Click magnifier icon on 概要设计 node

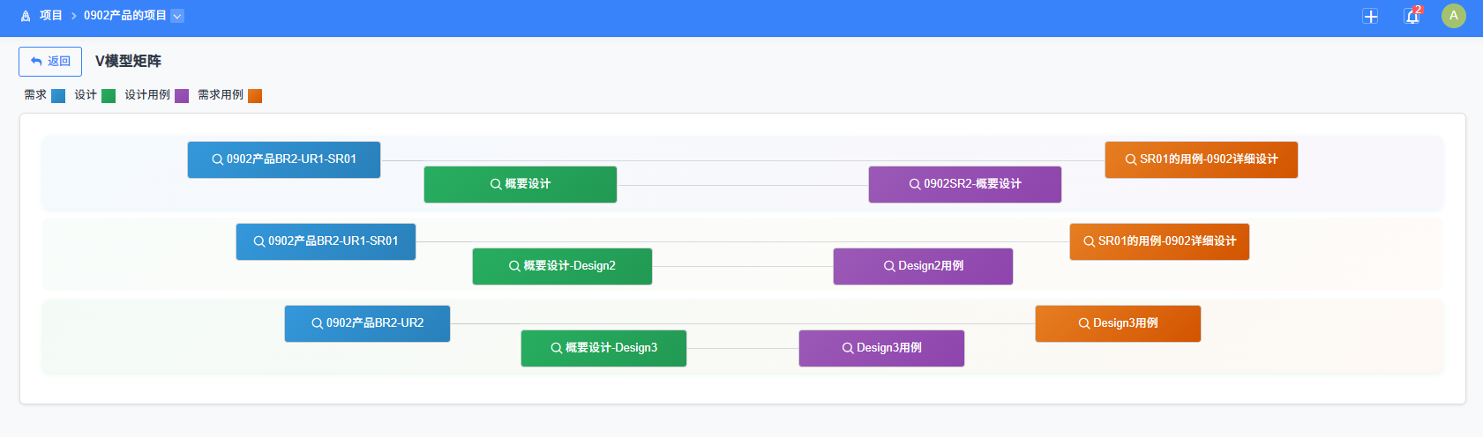click(496, 184)
